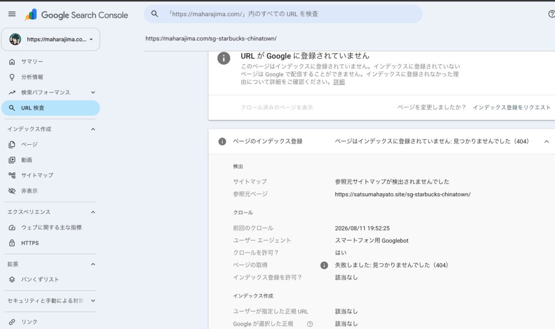Screen dimensions: 555x329
Task: Click the property avatar thumbnail
Action: tap(15, 39)
